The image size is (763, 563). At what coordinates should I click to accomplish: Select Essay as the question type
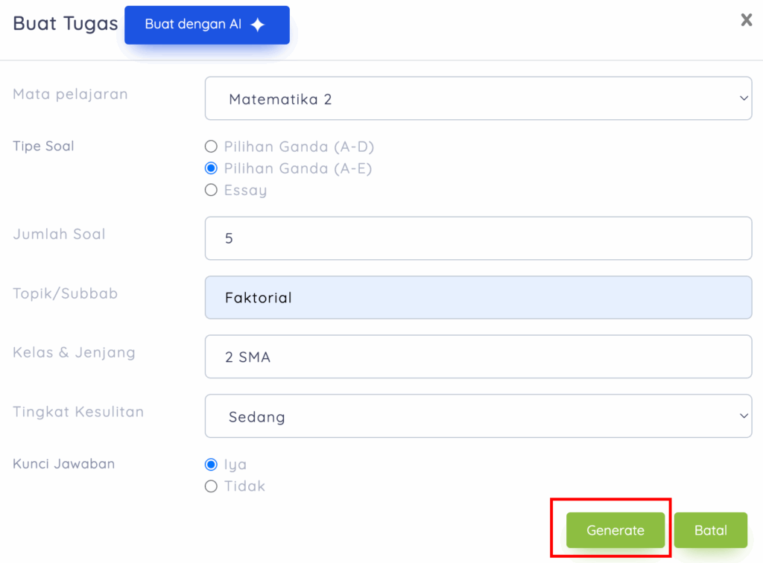point(211,190)
